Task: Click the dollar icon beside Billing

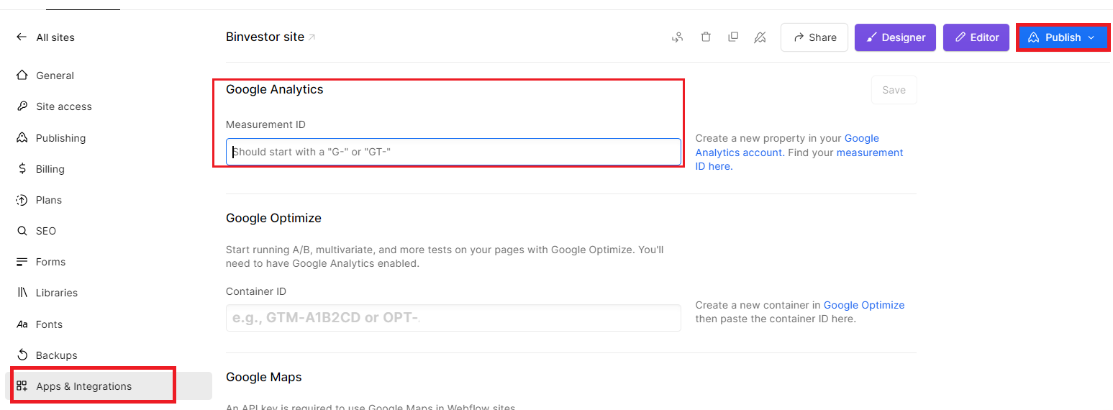Action: click(22, 169)
